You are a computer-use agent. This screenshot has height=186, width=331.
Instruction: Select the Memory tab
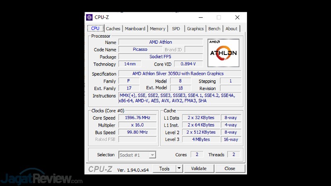click(157, 29)
